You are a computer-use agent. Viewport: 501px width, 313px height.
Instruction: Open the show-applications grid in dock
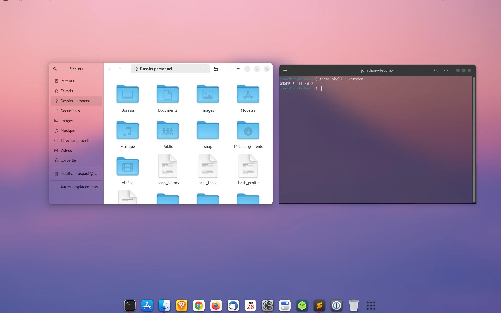371,305
